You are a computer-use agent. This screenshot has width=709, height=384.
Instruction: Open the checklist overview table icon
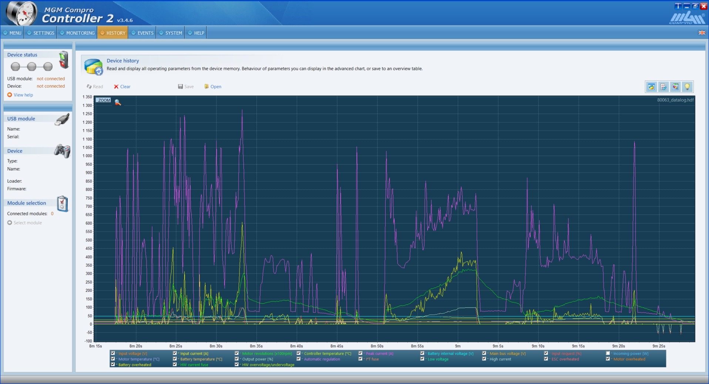663,87
